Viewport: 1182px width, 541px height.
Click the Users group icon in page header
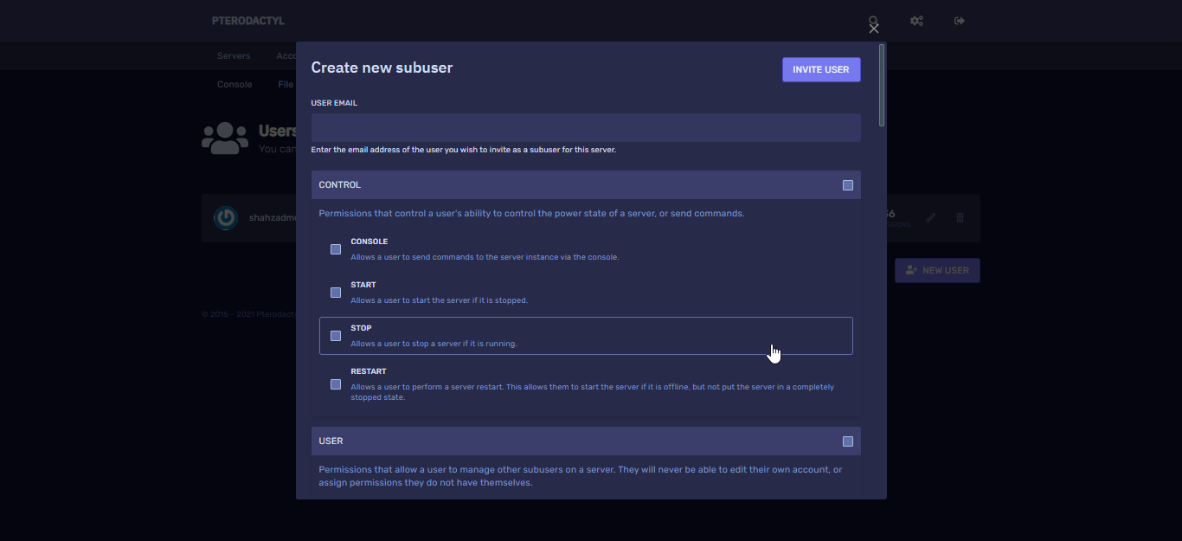coord(225,138)
